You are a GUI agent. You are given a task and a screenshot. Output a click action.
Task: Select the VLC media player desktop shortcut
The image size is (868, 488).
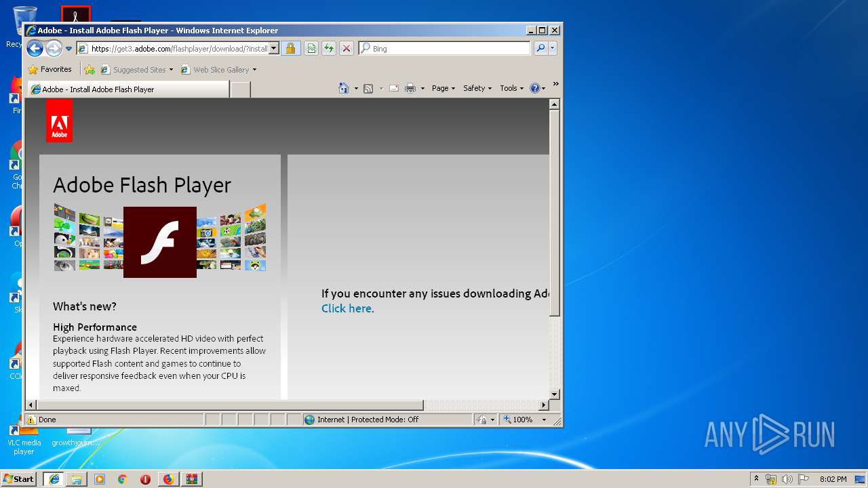click(x=24, y=436)
